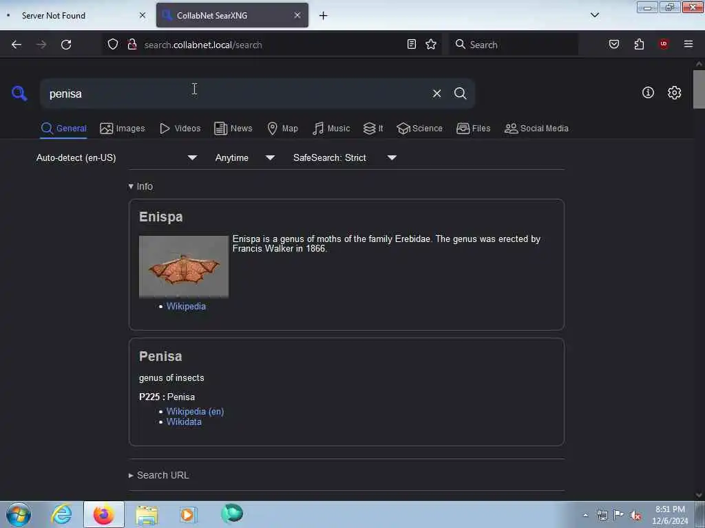
Task: Open the Penisa Wikipedia (en) link
Action: click(x=195, y=411)
